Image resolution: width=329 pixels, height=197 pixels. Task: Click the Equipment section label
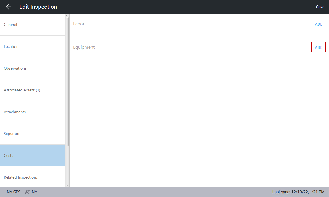[84, 47]
